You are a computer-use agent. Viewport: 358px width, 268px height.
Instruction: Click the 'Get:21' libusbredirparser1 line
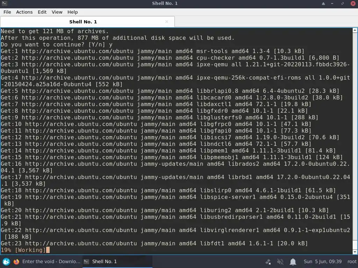coord(175,220)
